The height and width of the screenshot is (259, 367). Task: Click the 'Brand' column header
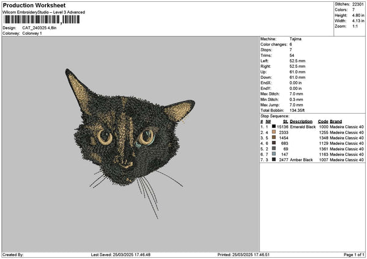tap(336, 122)
